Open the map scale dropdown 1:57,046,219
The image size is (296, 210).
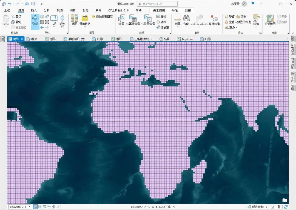29,207
